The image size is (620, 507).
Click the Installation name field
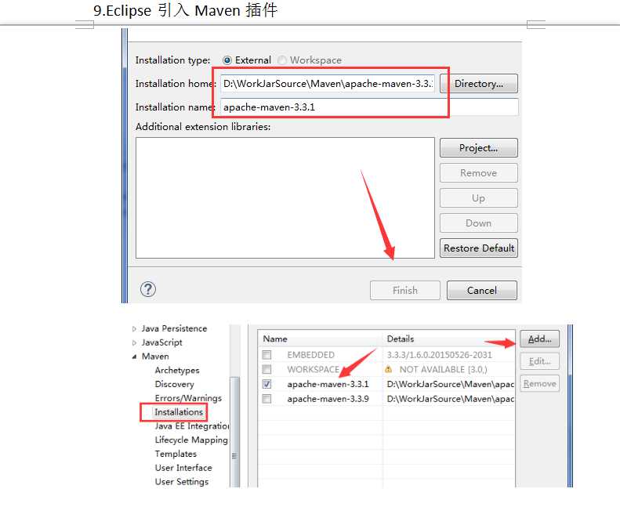click(369, 107)
